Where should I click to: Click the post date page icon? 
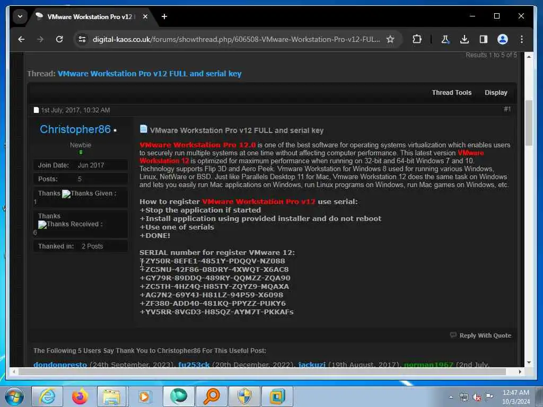36,110
